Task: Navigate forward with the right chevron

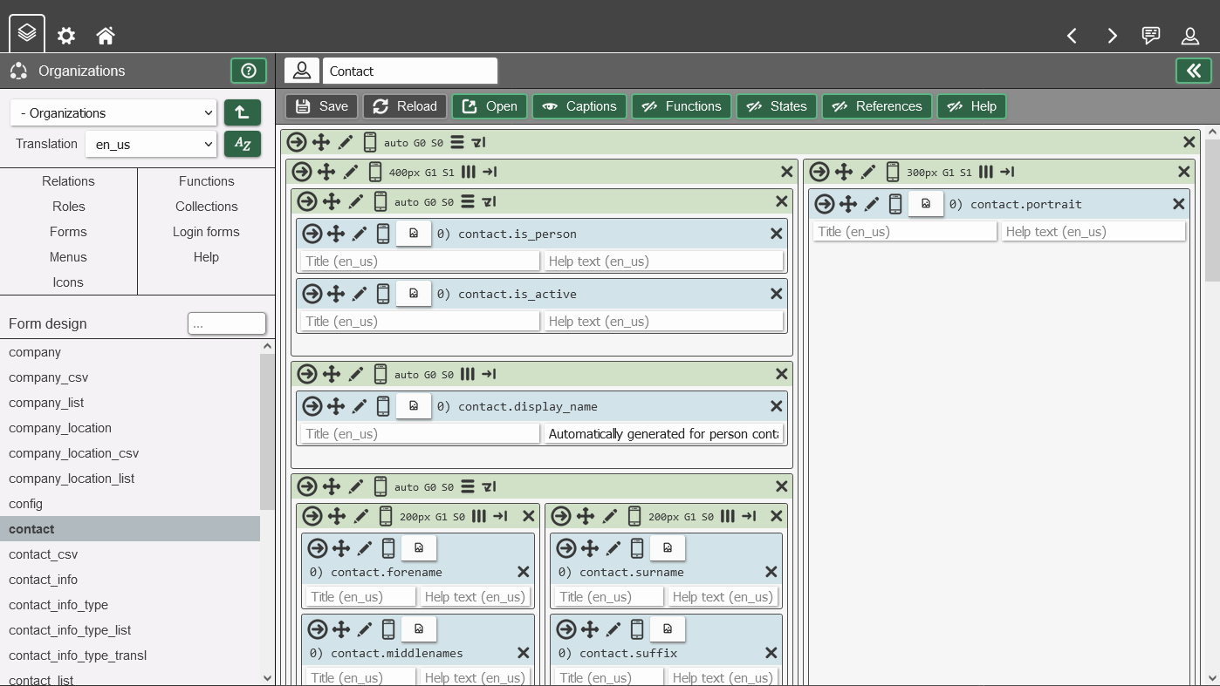Action: (1112, 36)
